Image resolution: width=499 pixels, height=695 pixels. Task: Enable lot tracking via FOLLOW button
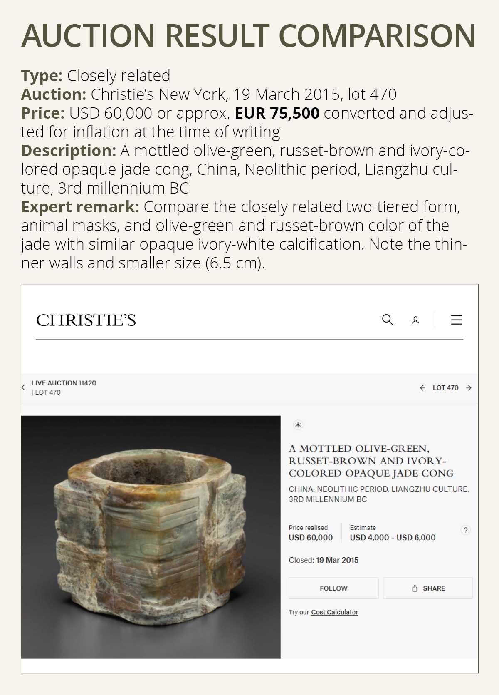click(333, 588)
